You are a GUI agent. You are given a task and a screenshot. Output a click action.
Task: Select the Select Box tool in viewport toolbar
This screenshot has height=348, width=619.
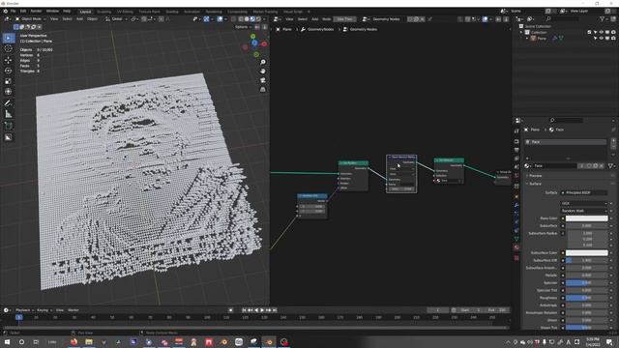pos(9,38)
